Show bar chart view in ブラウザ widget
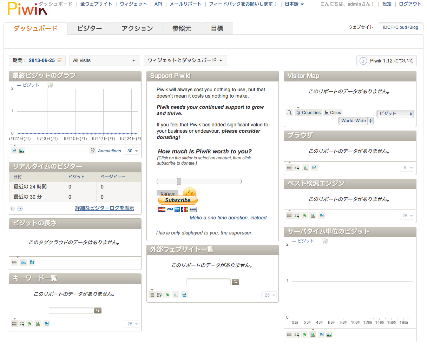427x344 pixels. pos(306,168)
